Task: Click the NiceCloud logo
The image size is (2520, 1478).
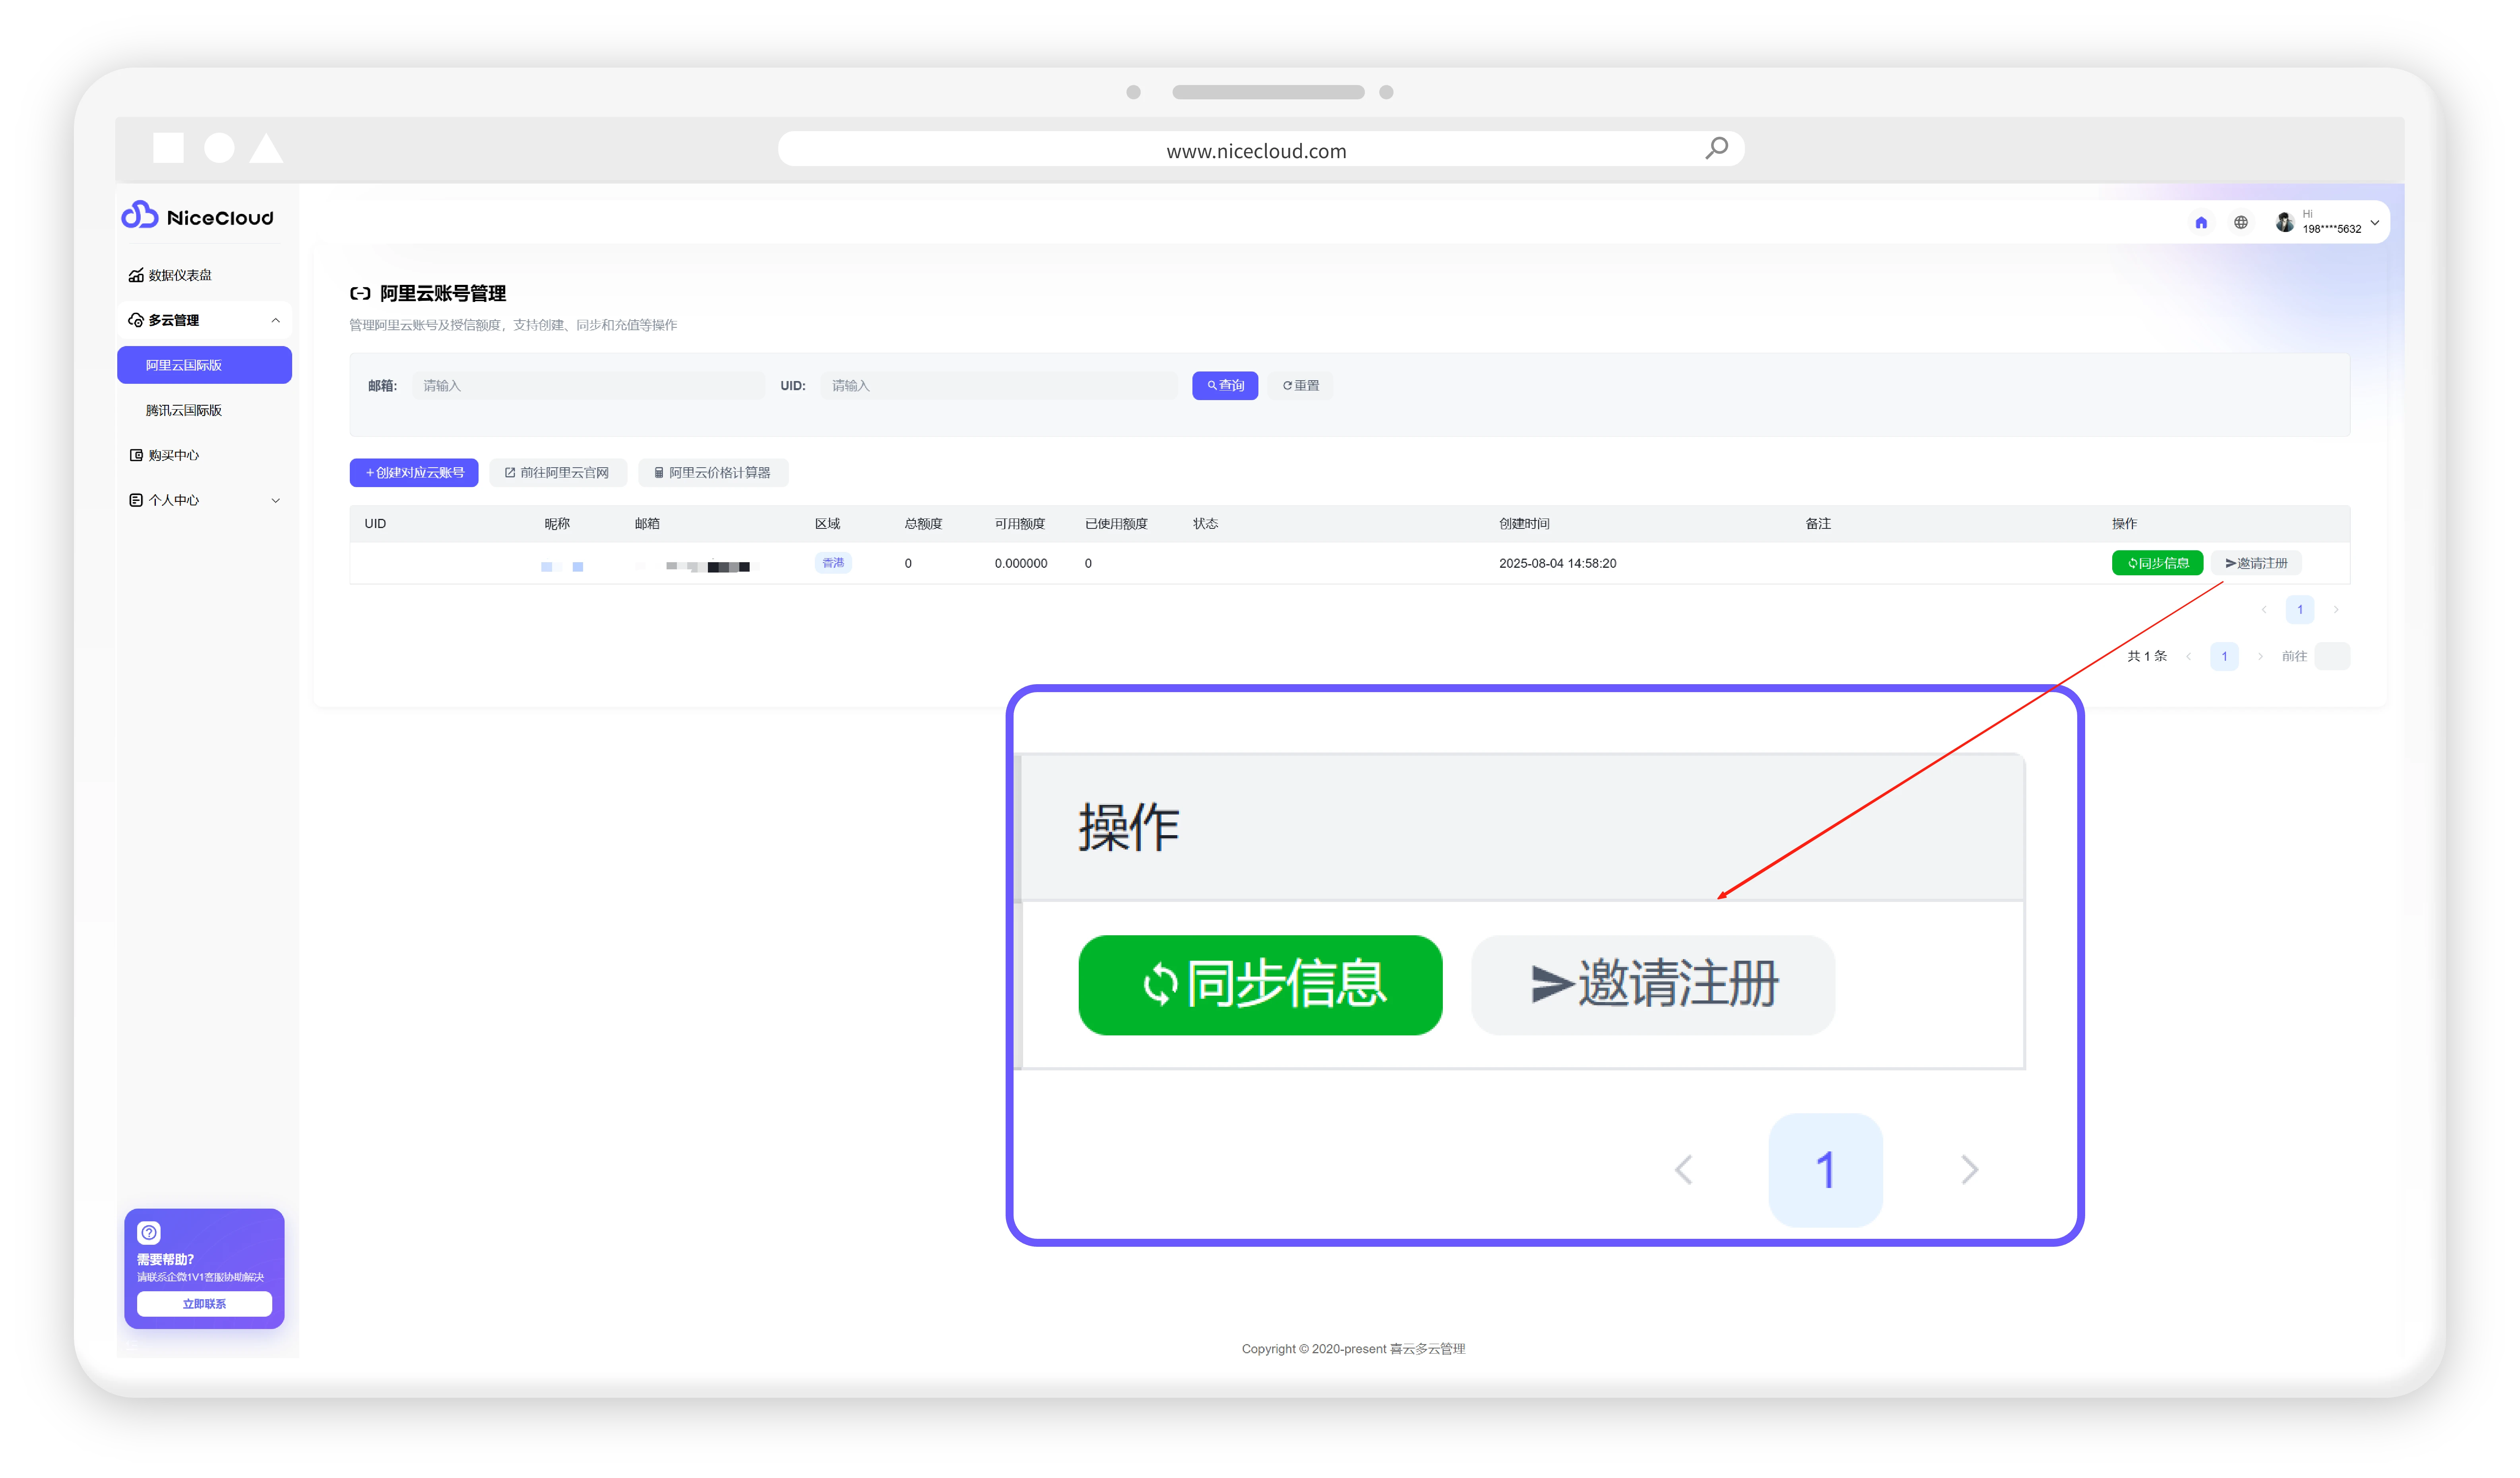Action: coord(197,217)
